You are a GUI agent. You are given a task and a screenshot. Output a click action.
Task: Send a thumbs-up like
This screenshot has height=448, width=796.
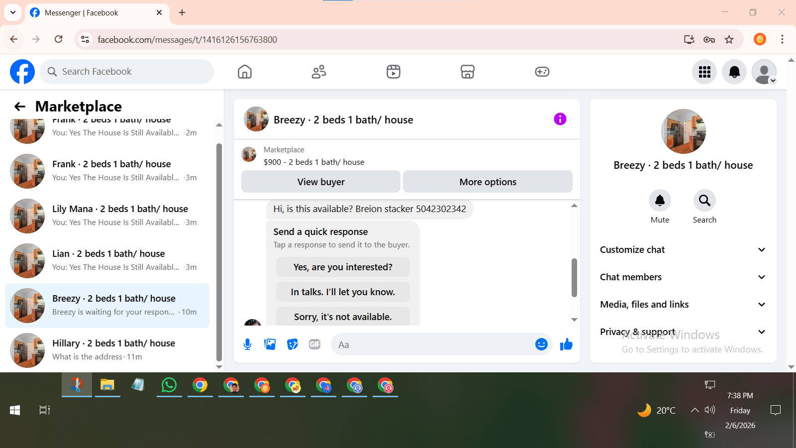[566, 344]
